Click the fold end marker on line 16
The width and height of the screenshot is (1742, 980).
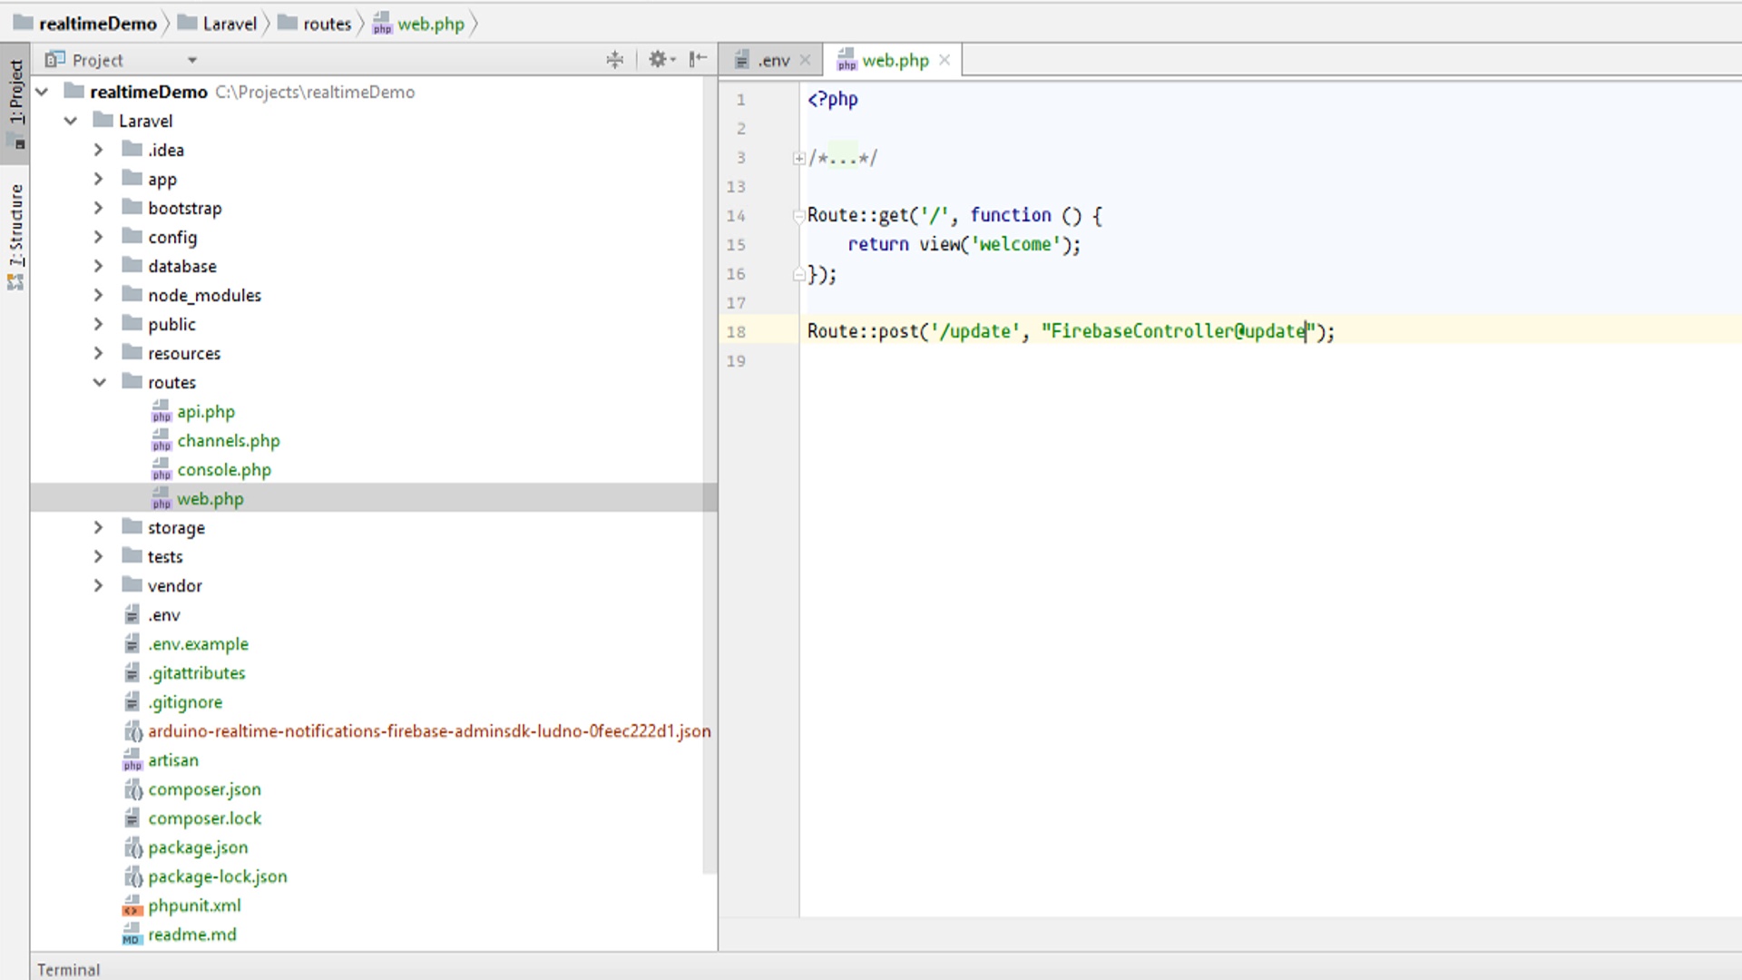click(x=798, y=274)
